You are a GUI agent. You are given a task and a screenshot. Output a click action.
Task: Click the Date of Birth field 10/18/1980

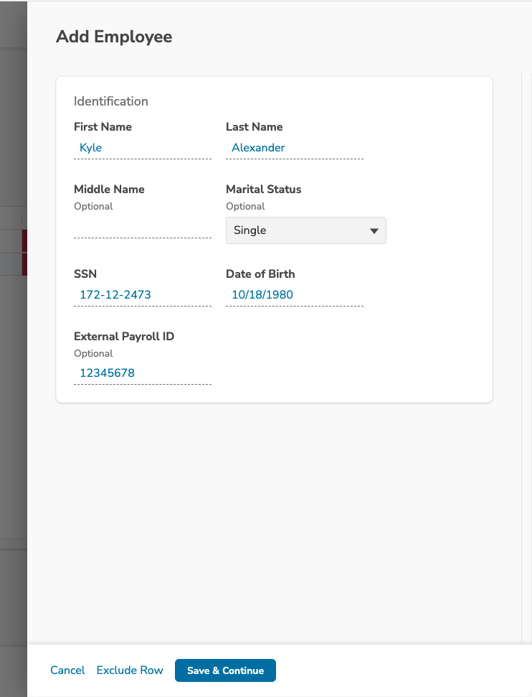tap(295, 295)
